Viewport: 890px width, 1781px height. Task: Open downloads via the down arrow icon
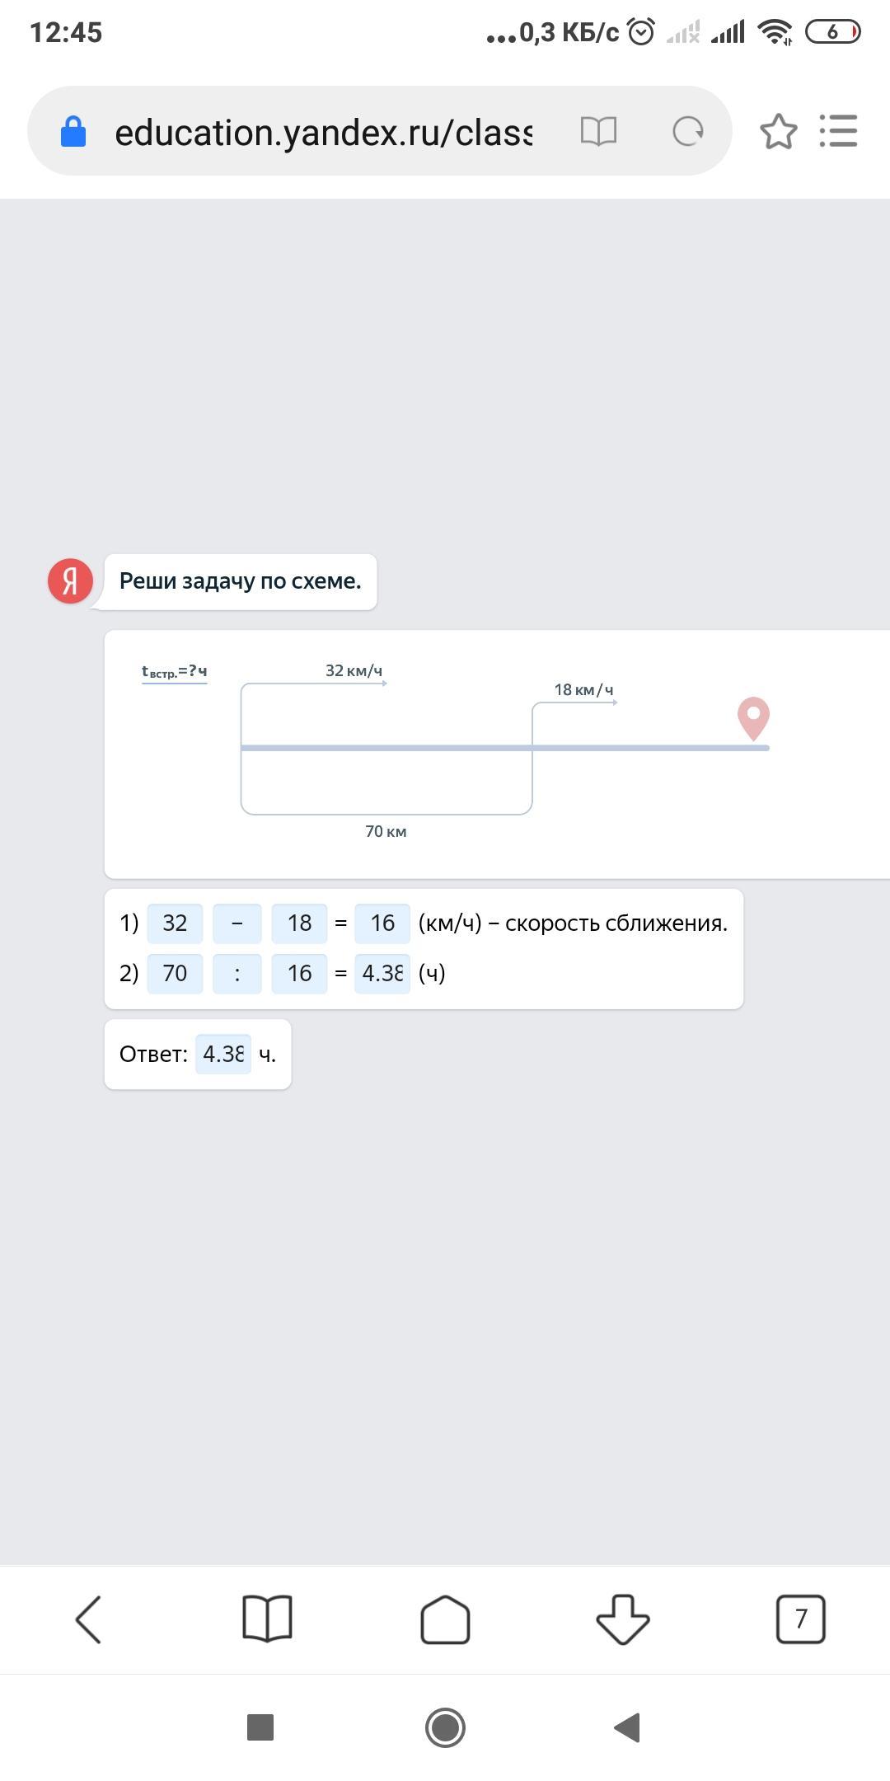623,1619
